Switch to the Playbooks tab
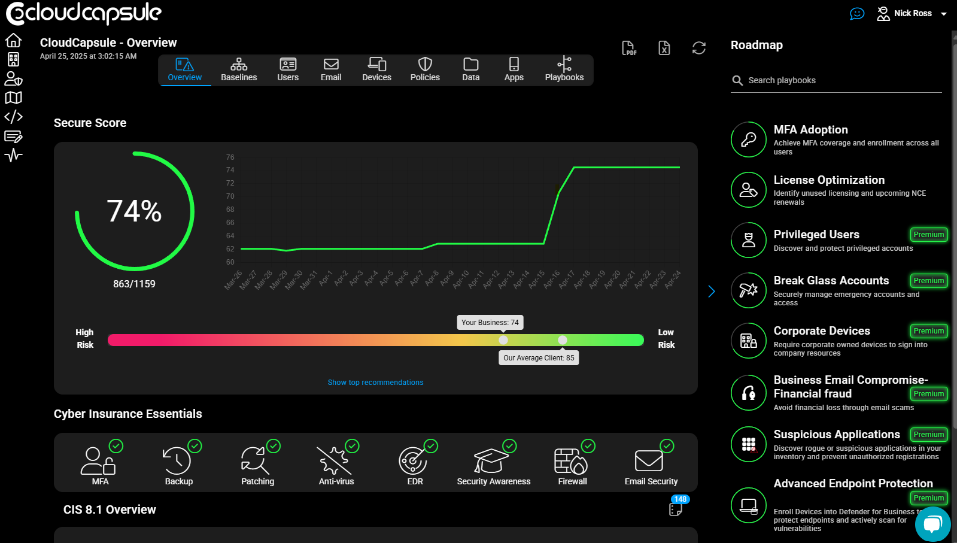This screenshot has width=957, height=543. (564, 70)
